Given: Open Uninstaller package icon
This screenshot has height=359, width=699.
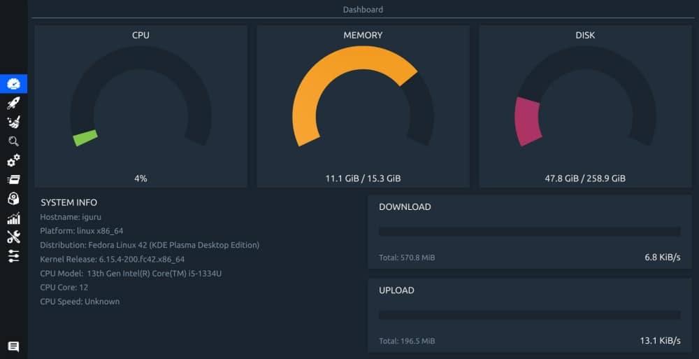Looking at the screenshot, I should click(13, 199).
